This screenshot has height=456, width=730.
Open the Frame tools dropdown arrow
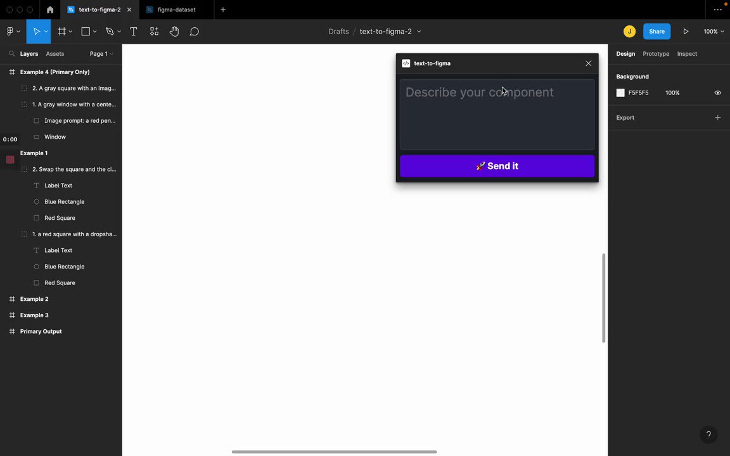[70, 32]
